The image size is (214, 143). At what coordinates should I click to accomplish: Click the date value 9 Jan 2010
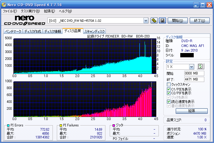coord(189,50)
